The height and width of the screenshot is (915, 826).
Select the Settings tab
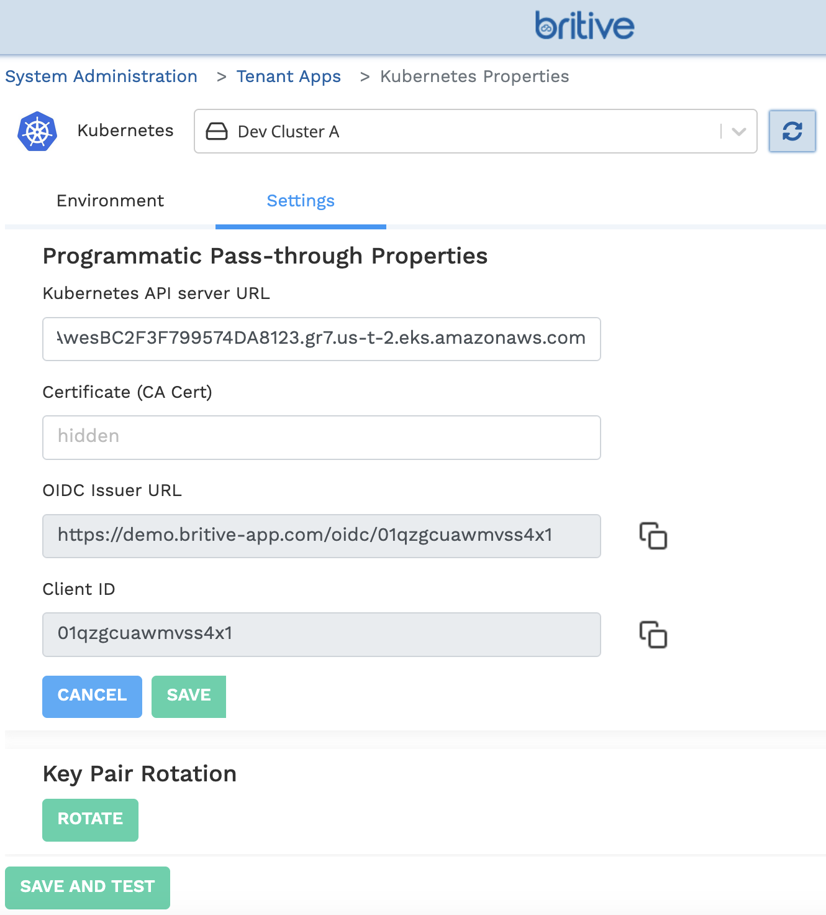click(x=301, y=201)
